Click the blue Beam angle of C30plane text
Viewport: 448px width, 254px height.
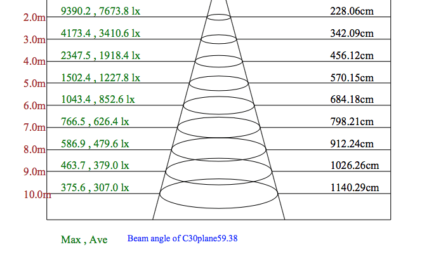pyautogui.click(x=182, y=239)
